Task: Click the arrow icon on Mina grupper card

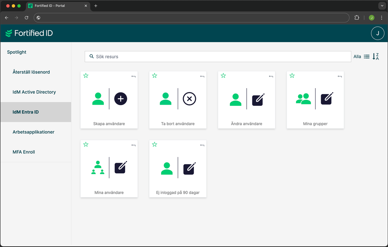Action: 340,76
